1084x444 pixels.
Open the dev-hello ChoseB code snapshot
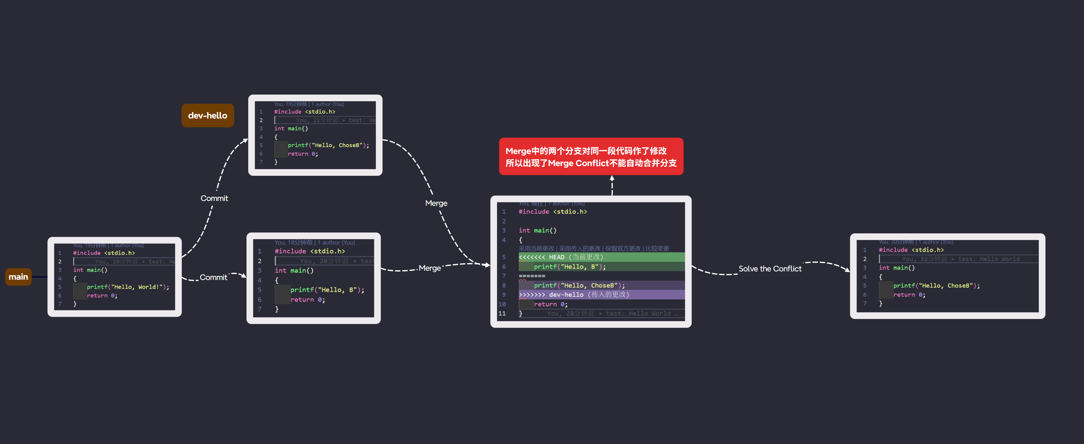315,135
